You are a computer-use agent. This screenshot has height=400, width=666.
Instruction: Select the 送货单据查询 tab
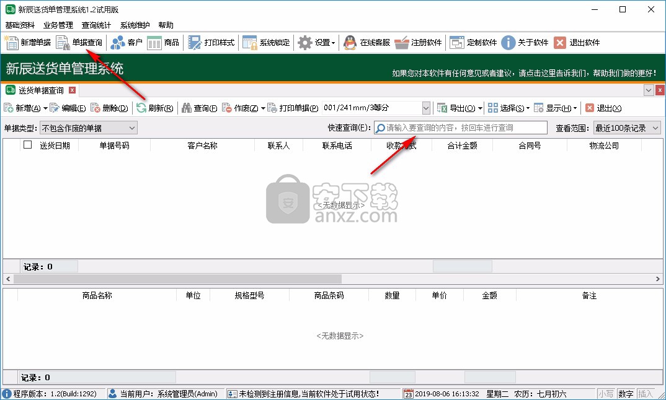pyautogui.click(x=40, y=90)
